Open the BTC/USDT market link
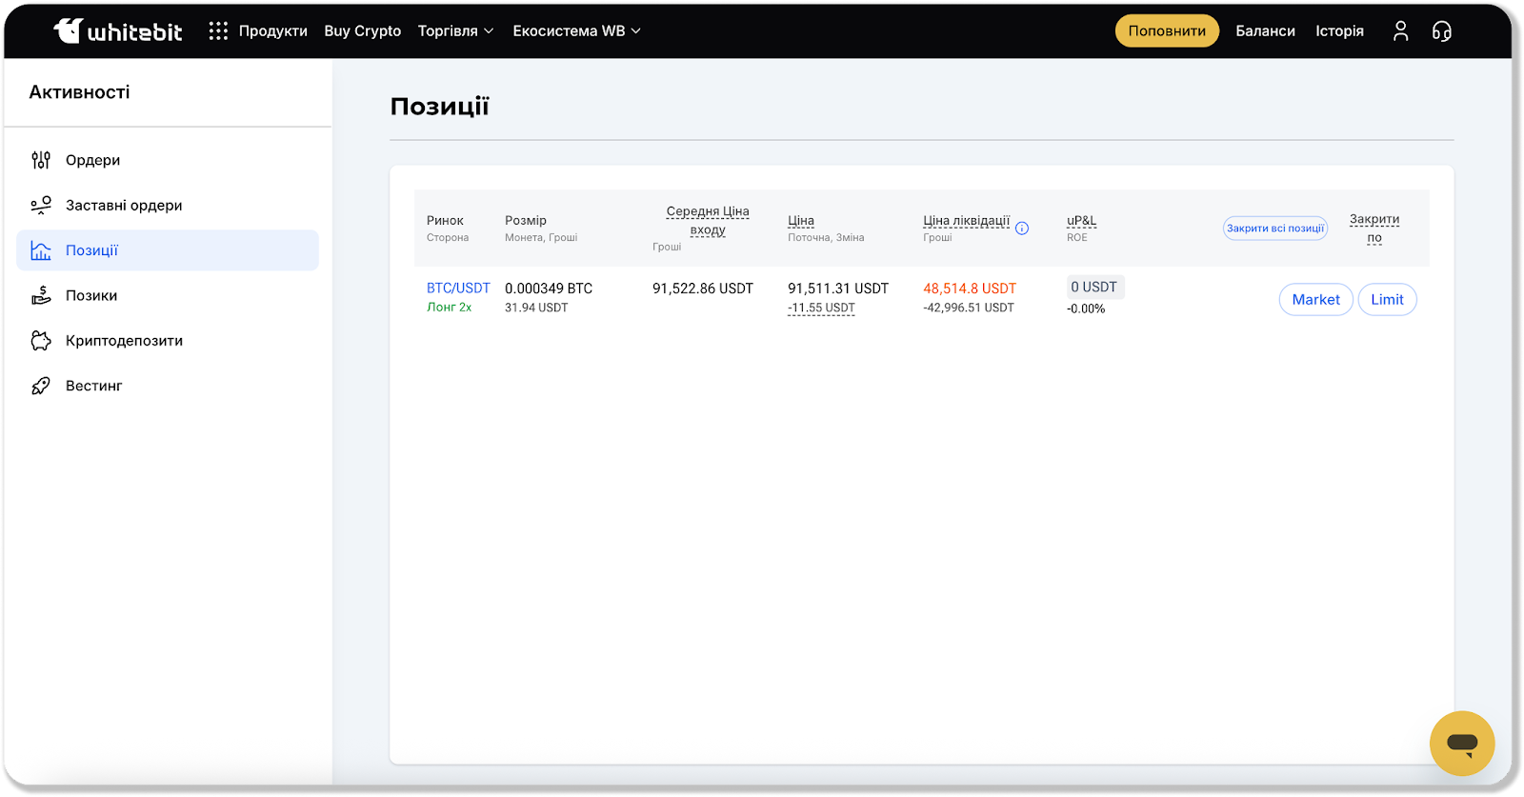The width and height of the screenshot is (1524, 797). (458, 289)
